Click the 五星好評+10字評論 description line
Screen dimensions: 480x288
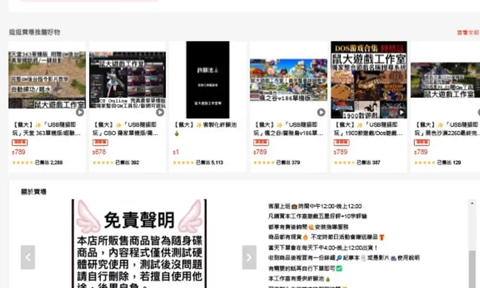(317, 216)
